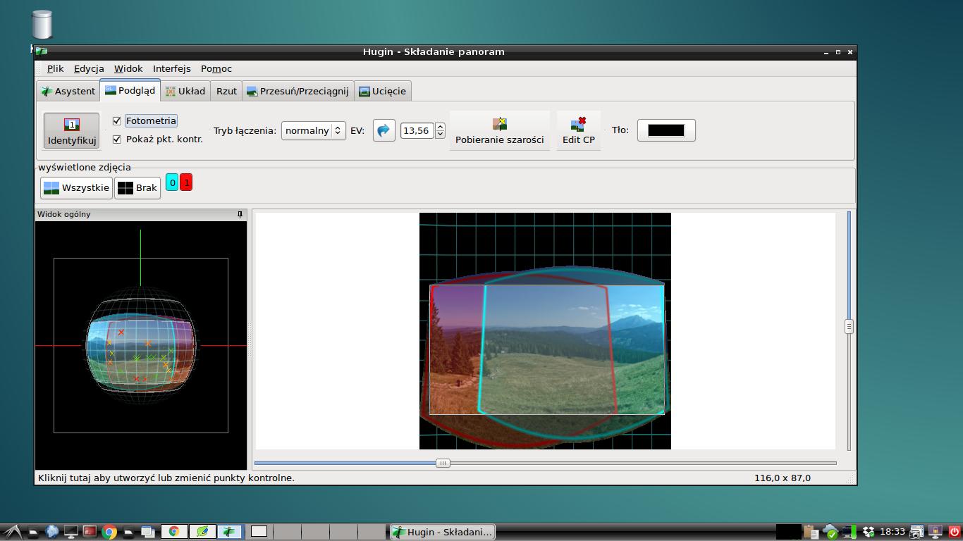The width and height of the screenshot is (963, 541).
Task: Uncheck Pokaż pkt. kontr. checkbox
Action: (117, 139)
